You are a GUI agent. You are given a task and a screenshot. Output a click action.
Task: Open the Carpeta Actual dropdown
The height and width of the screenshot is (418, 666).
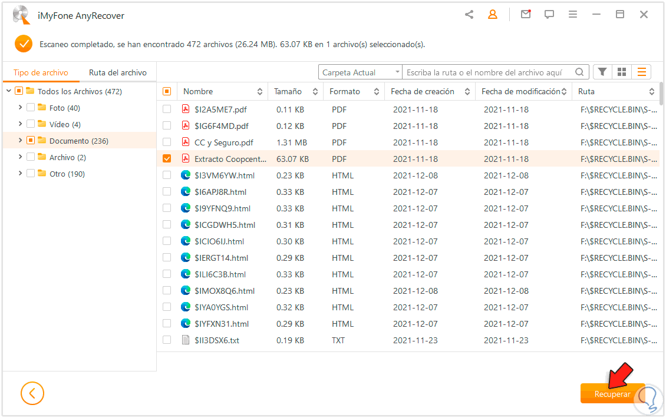[x=360, y=72]
